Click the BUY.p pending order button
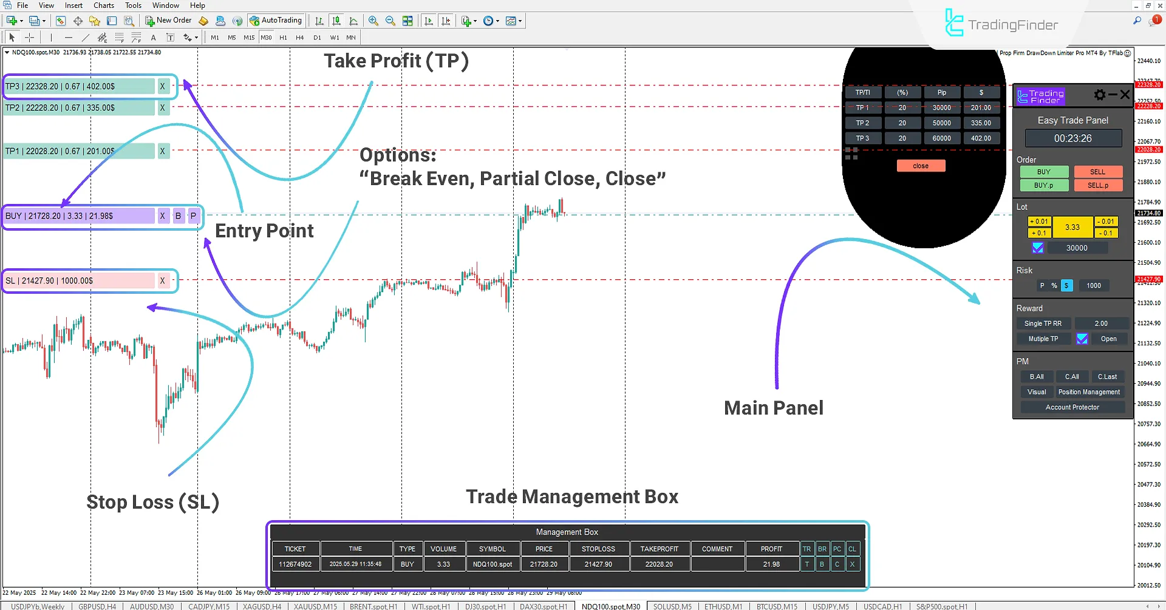The height and width of the screenshot is (610, 1166). [x=1044, y=185]
